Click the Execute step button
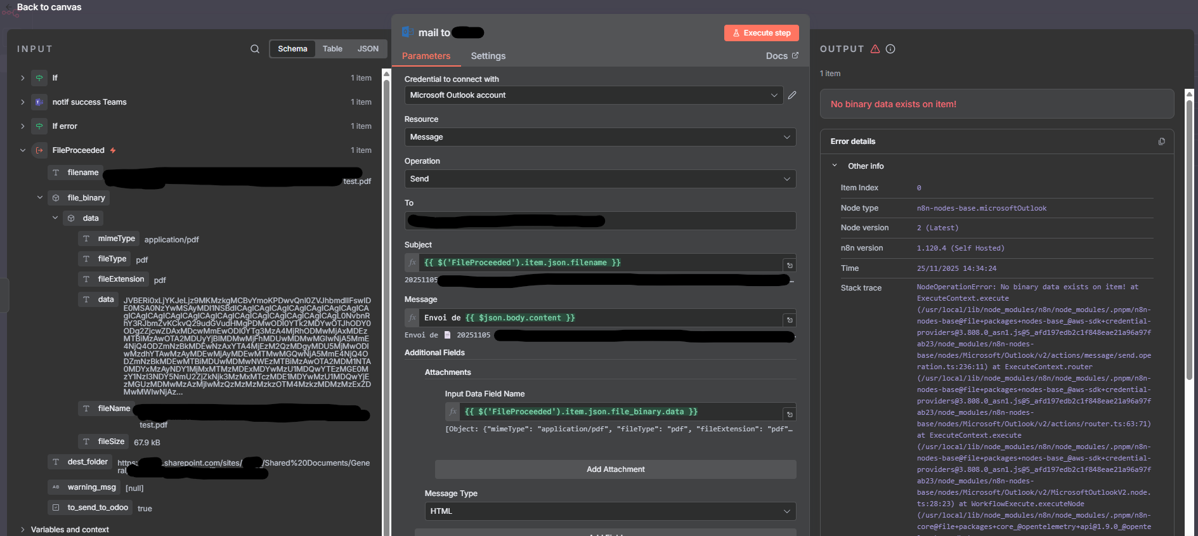The image size is (1198, 536). click(761, 33)
